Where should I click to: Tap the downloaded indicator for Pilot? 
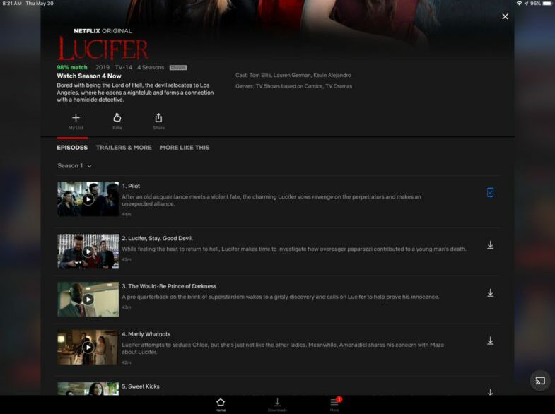click(490, 192)
